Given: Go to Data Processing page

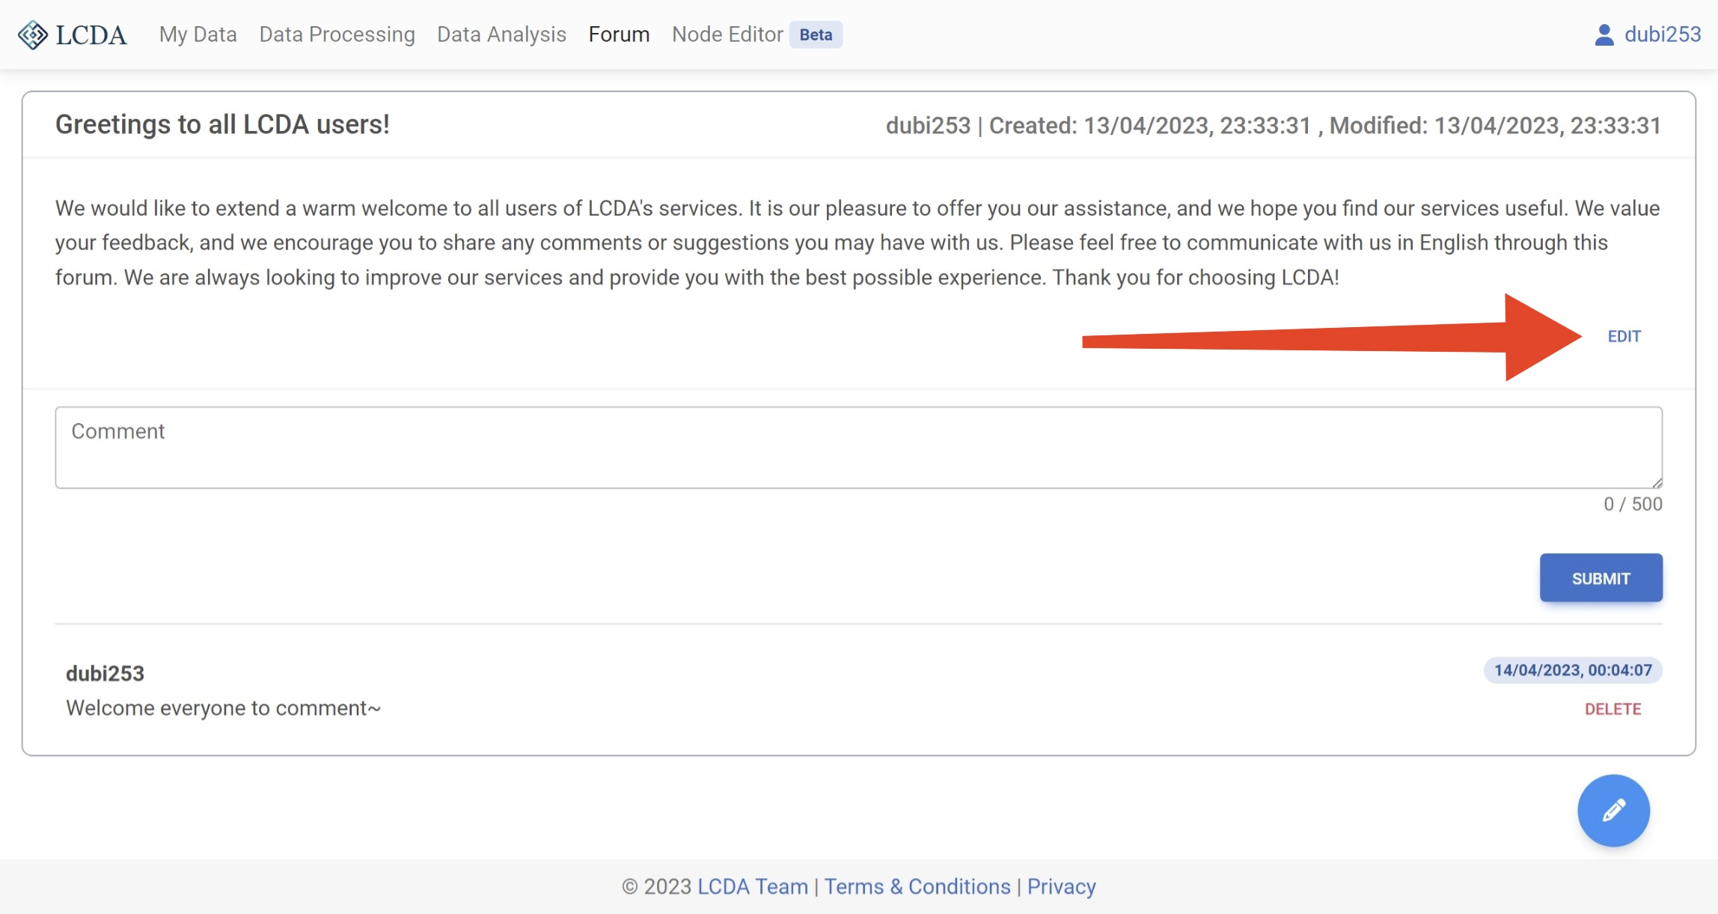Looking at the screenshot, I should pyautogui.click(x=337, y=34).
